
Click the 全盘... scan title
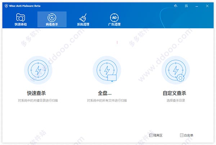[105, 93]
